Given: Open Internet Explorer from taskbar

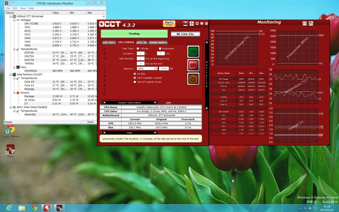Looking at the screenshot, I should 9,208.
